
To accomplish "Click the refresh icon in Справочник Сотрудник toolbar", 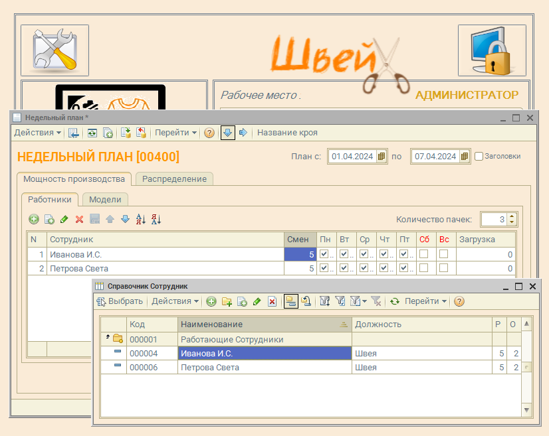I will [394, 301].
